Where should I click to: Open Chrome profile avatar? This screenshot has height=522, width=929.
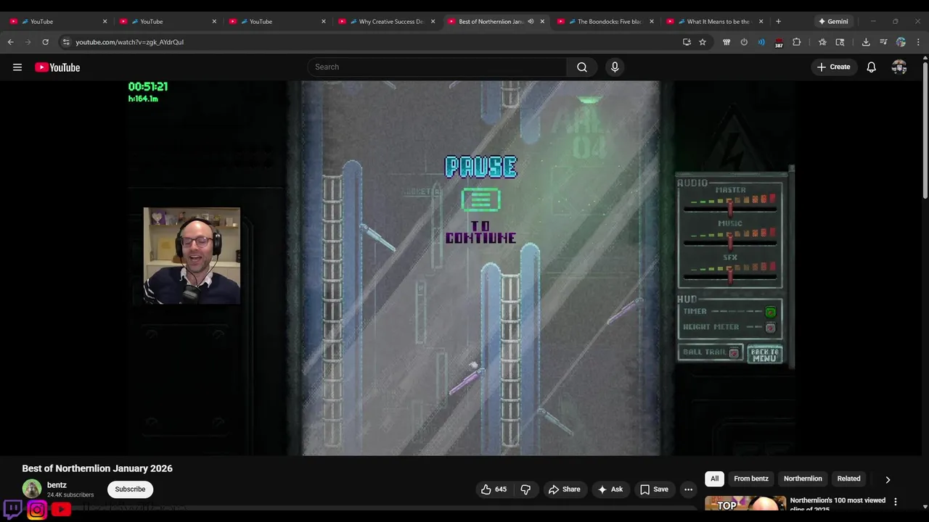pyautogui.click(x=901, y=42)
